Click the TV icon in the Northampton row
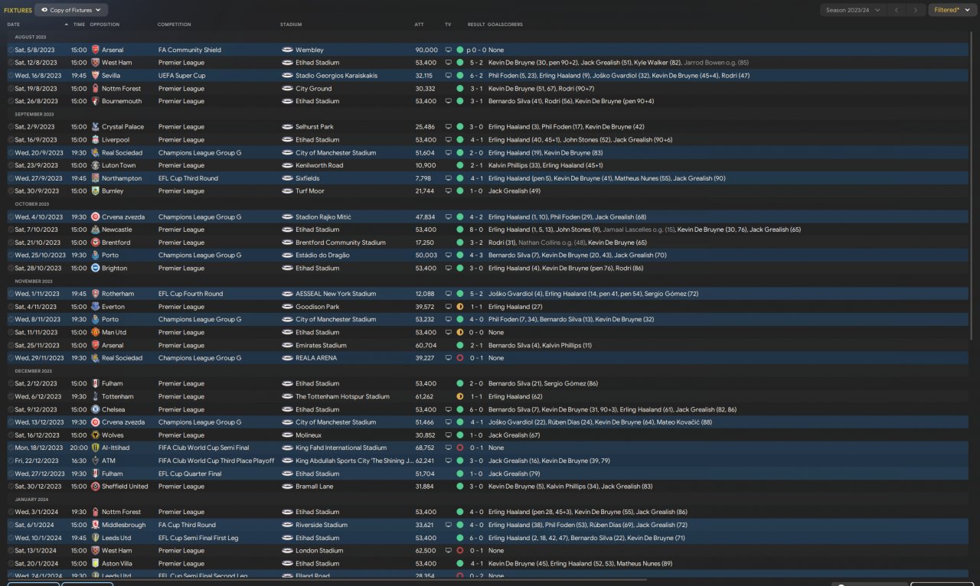 448,178
